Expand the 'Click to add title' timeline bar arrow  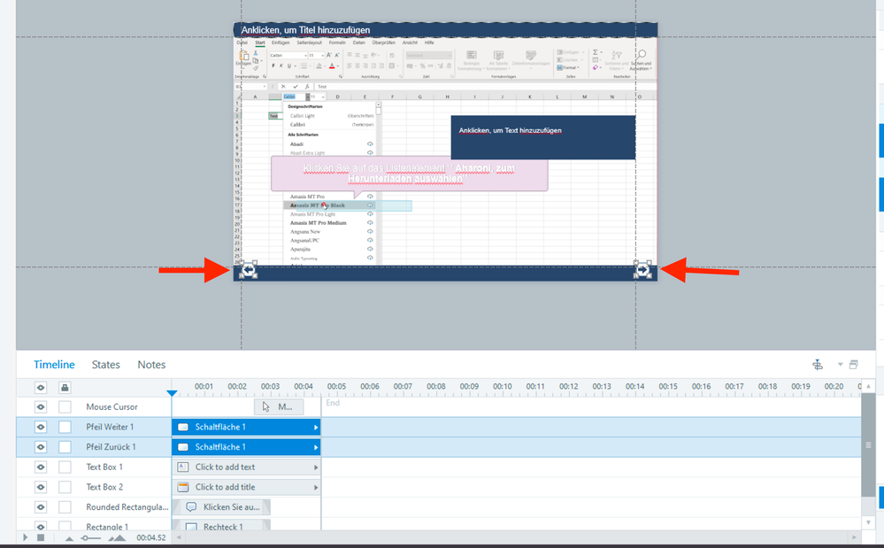[316, 487]
